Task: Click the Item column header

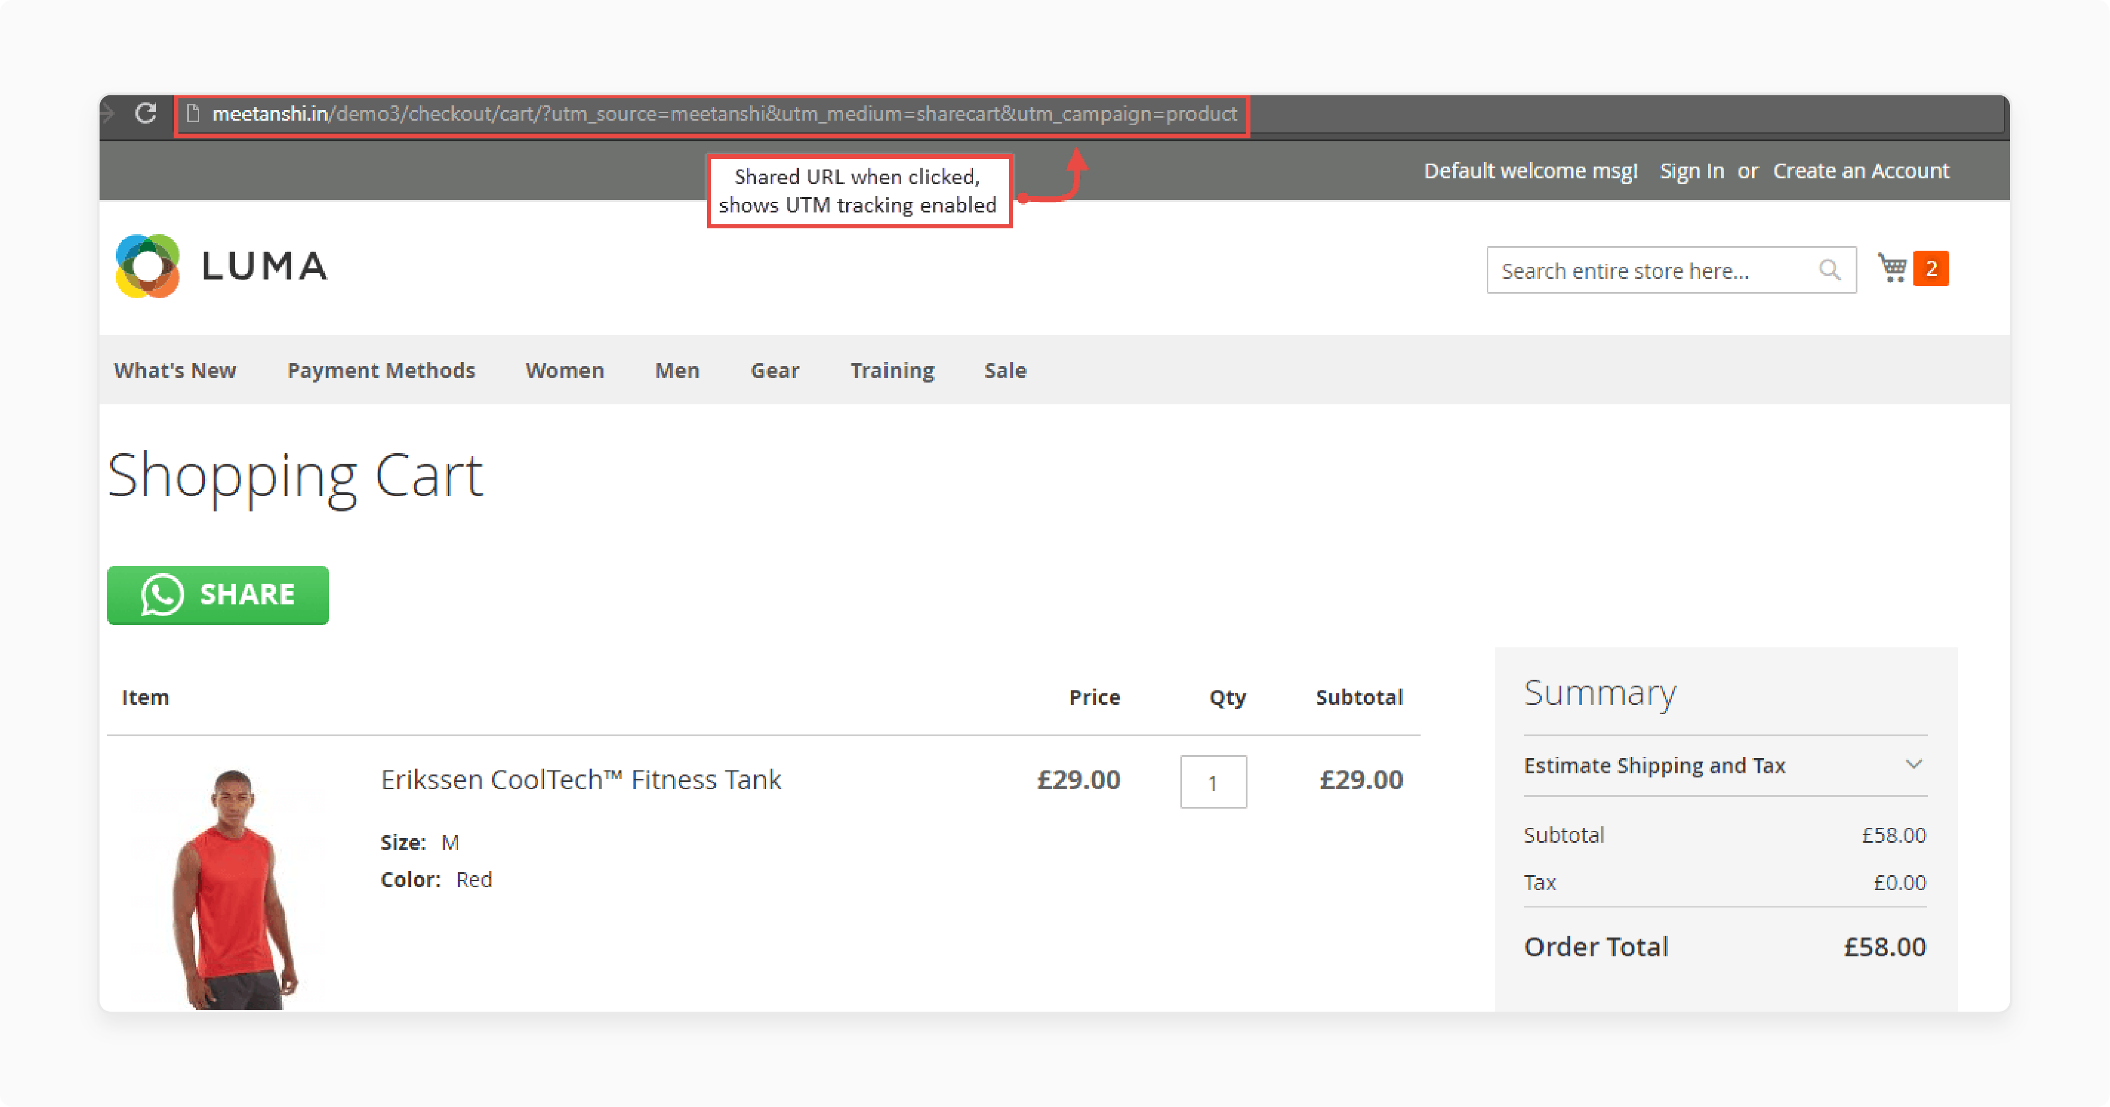Action: [x=145, y=697]
